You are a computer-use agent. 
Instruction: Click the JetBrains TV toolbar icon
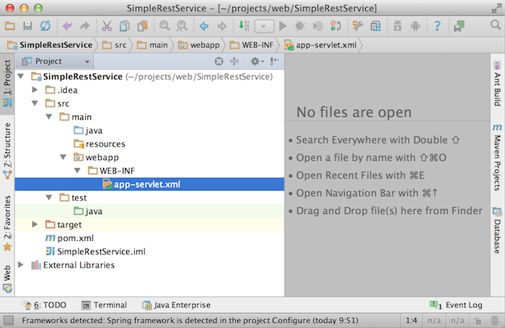460,26
